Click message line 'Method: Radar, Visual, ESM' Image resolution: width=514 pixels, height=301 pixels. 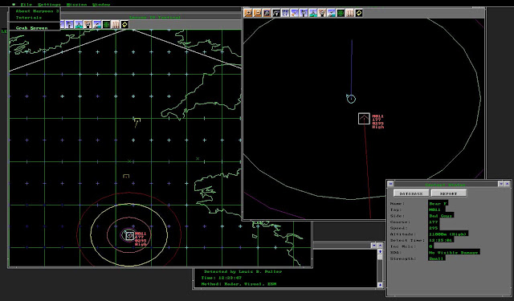pyautogui.click(x=239, y=284)
